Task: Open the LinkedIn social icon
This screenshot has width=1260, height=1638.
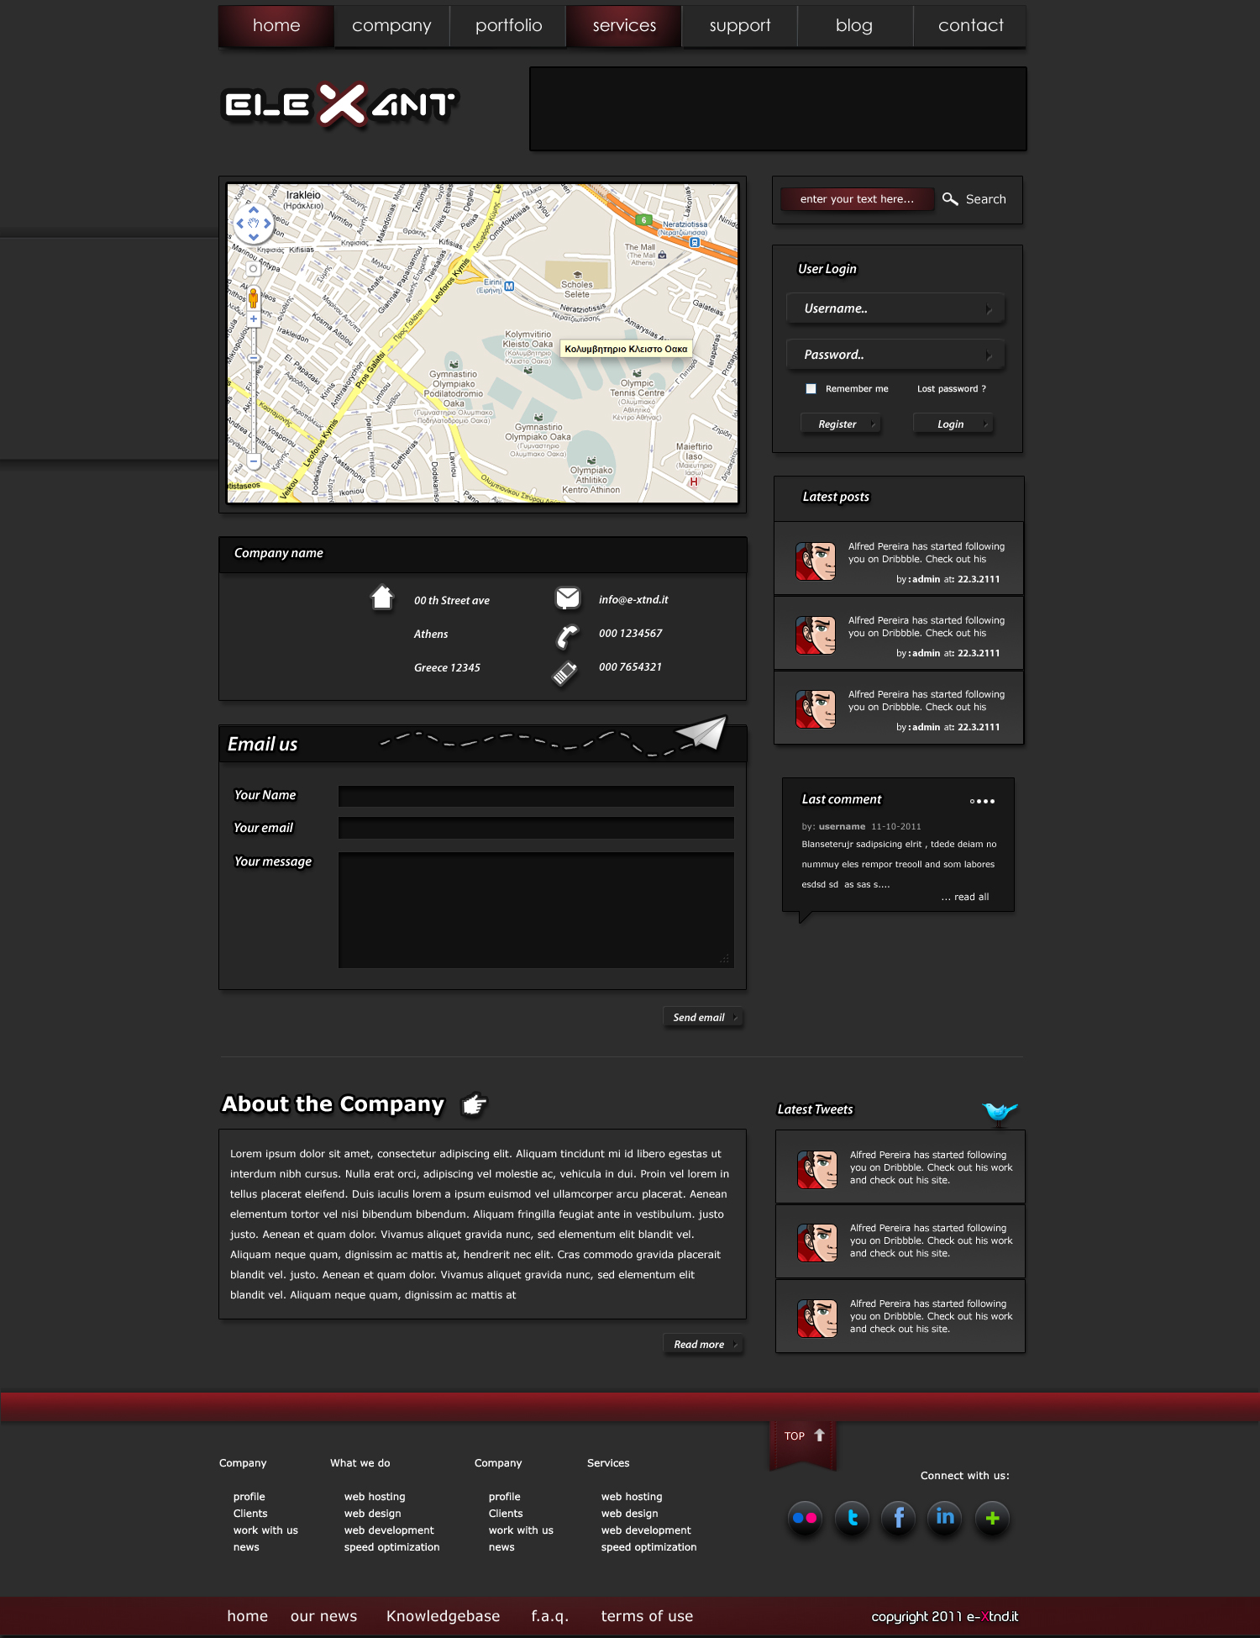Action: click(x=945, y=1518)
